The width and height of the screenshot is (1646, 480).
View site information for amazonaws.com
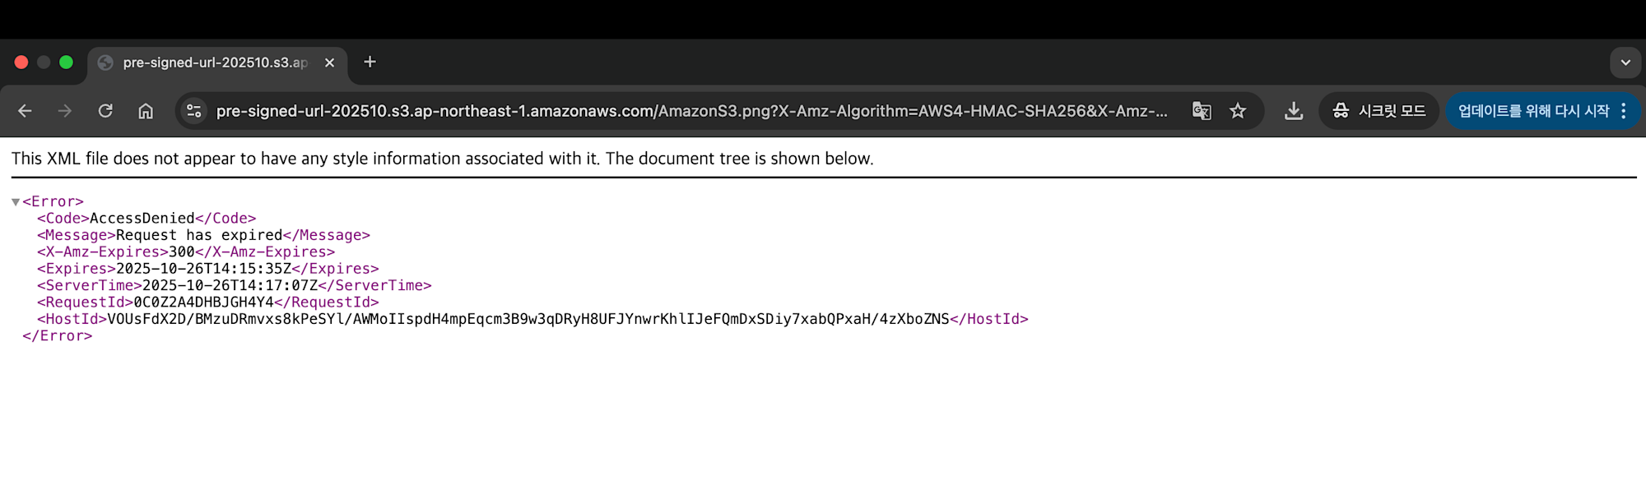[x=194, y=111]
